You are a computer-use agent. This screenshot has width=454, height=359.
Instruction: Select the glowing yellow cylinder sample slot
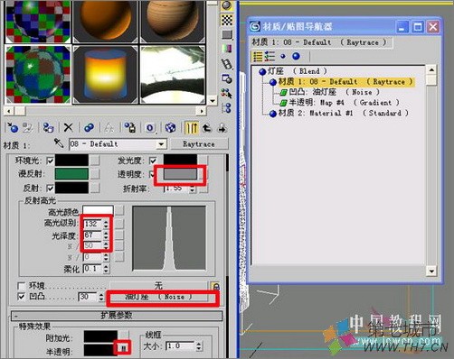[x=106, y=74]
